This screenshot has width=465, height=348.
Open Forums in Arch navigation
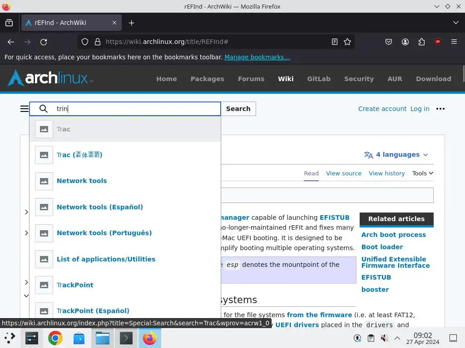point(251,79)
